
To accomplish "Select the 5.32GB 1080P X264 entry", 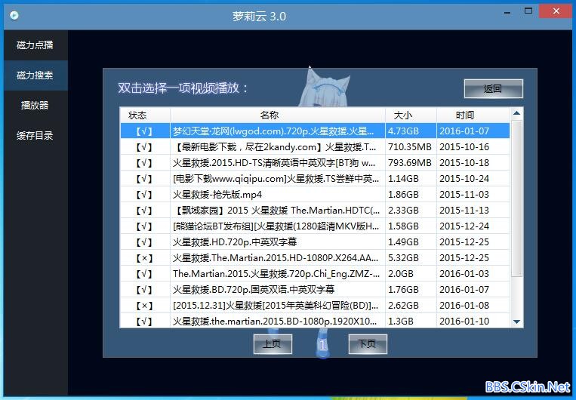I will point(315,258).
